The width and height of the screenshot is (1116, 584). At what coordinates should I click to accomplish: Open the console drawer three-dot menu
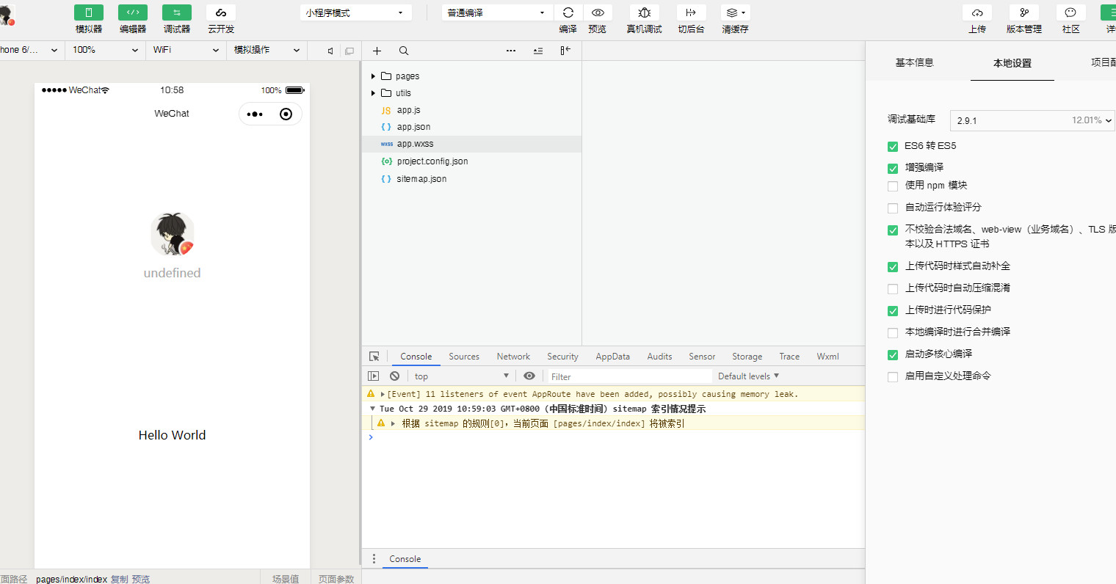pyautogui.click(x=374, y=559)
